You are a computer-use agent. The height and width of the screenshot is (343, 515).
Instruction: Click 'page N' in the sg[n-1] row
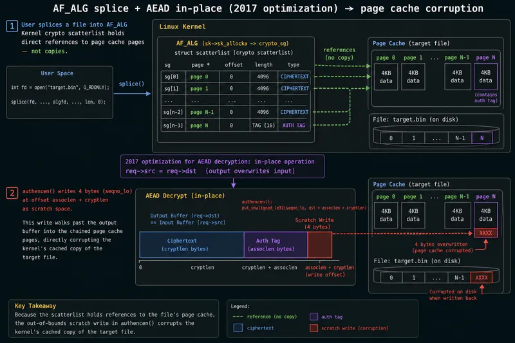pyautogui.click(x=199, y=125)
